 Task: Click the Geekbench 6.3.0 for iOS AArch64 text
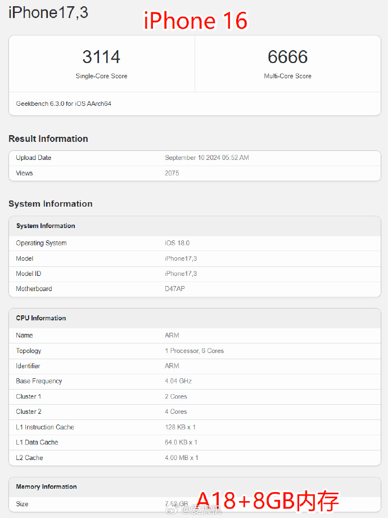(x=64, y=104)
